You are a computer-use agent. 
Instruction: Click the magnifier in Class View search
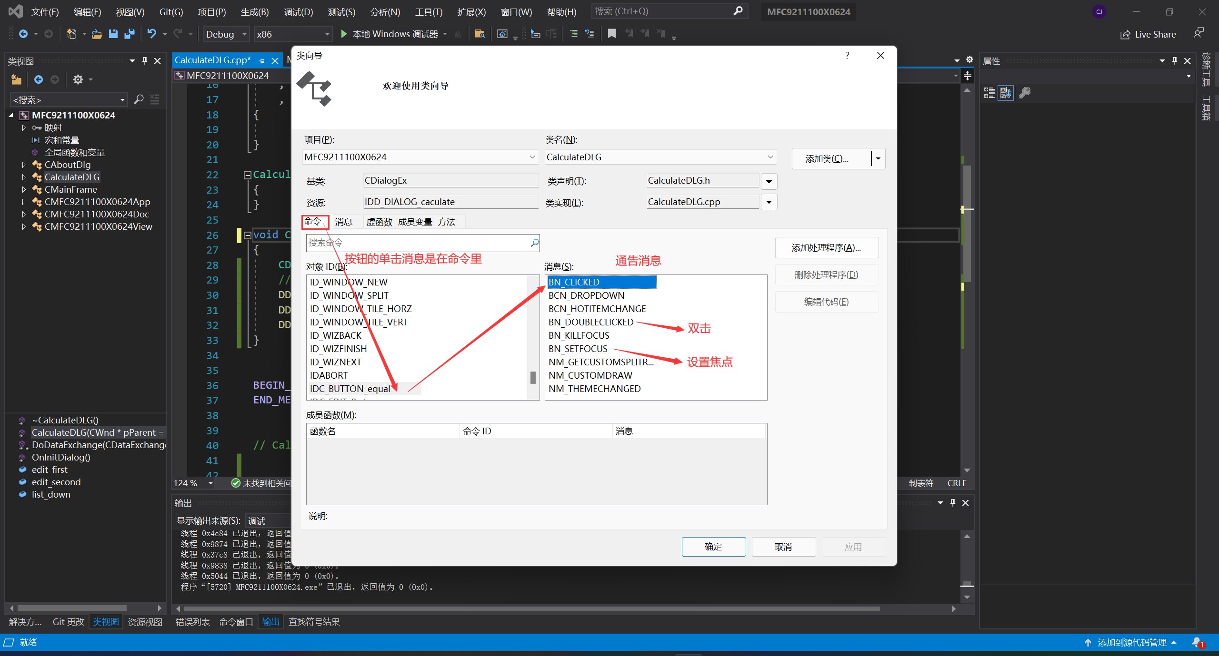139,99
